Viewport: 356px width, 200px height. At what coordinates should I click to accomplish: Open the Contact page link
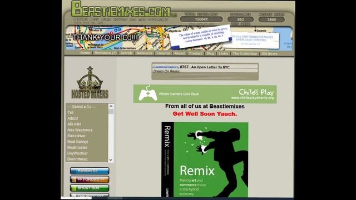point(195,53)
